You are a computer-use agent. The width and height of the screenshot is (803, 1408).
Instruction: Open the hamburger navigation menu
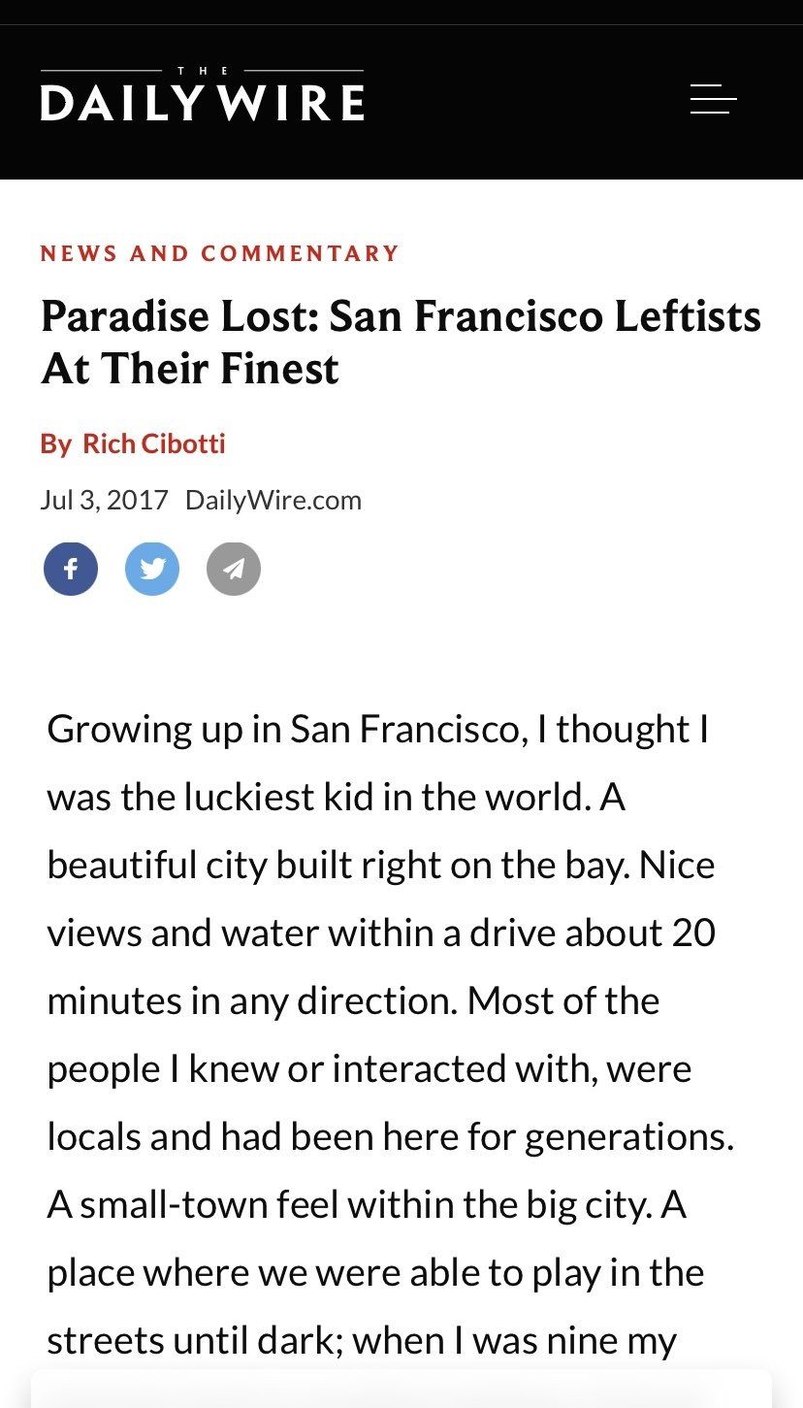(713, 99)
